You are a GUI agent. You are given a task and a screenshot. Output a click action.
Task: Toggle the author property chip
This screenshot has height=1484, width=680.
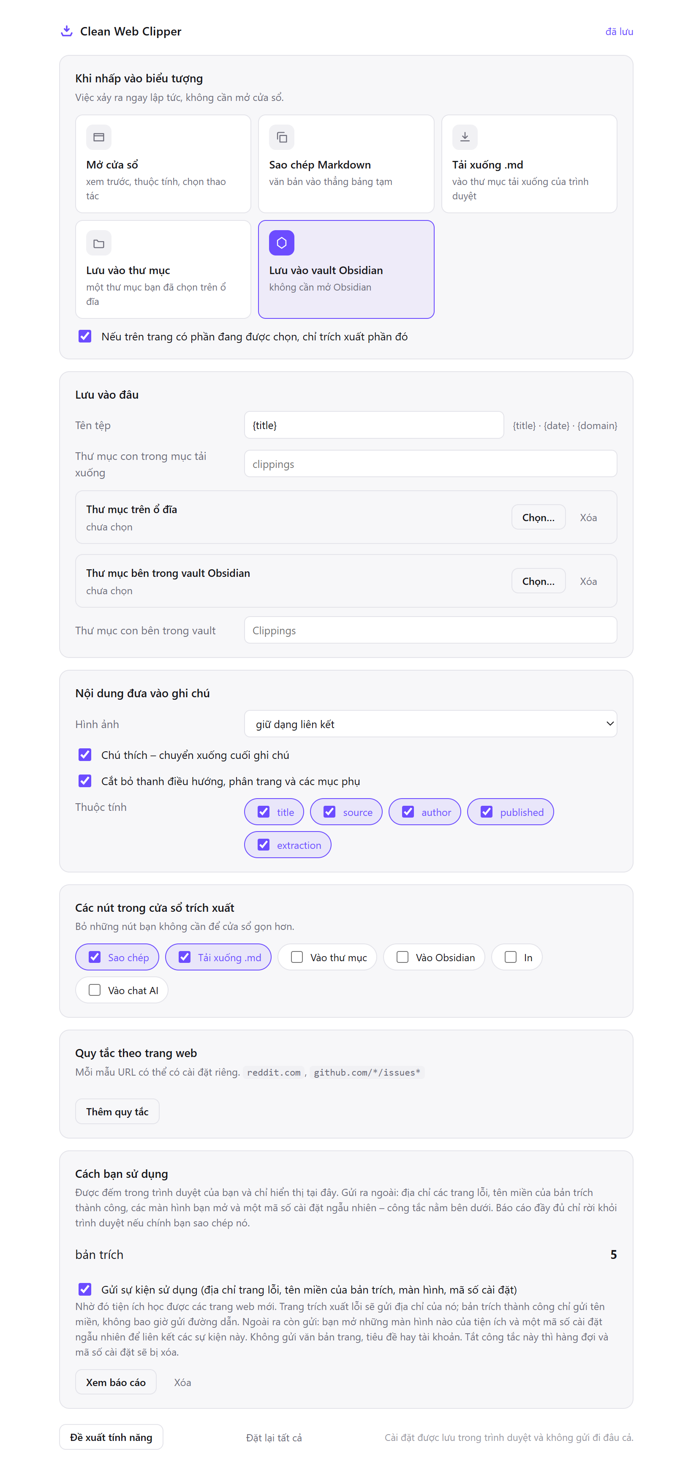(x=425, y=812)
